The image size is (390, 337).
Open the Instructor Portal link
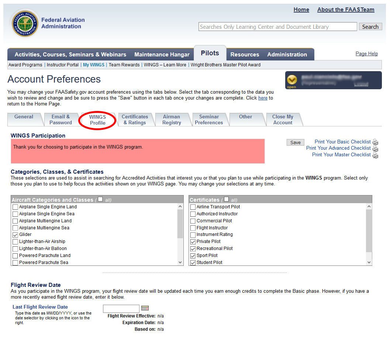(x=63, y=65)
